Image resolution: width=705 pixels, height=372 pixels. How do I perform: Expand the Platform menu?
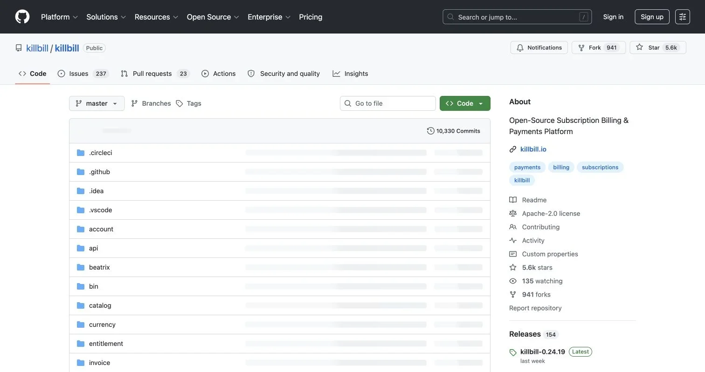[59, 17]
